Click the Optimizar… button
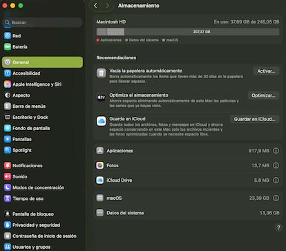 pyautogui.click(x=264, y=95)
